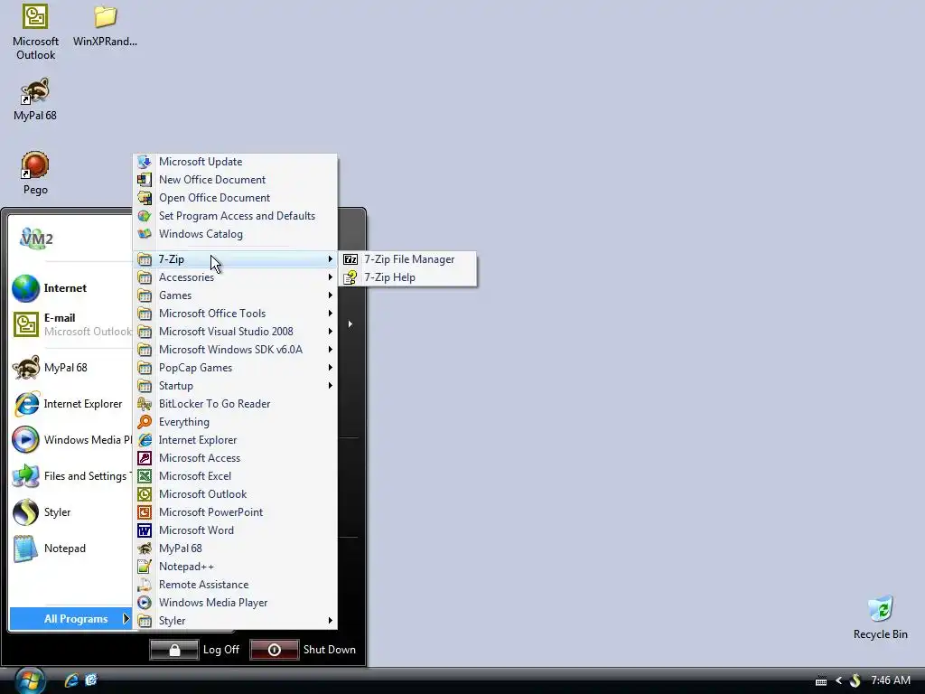Click Windows Media Player in left pane
This screenshot has height=694, width=925.
coord(70,440)
